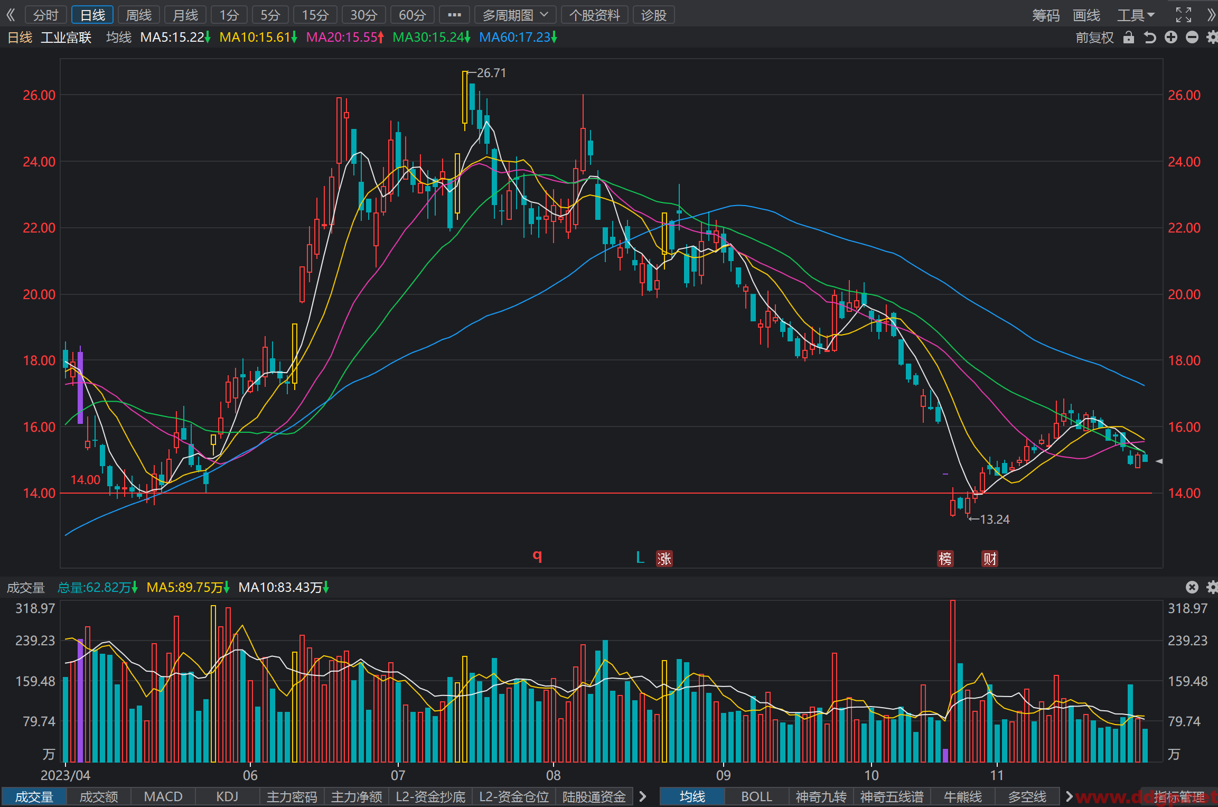Expand more periods with the ellipsis button
The width and height of the screenshot is (1218, 807).
(454, 15)
